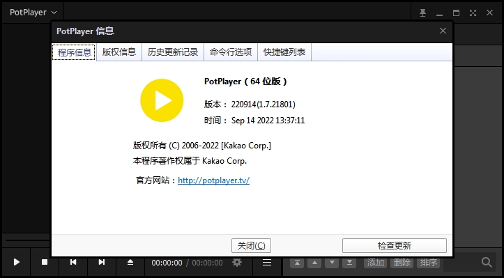Skip to the previous track
Viewport: 504px width, 278px height.
coord(73,262)
